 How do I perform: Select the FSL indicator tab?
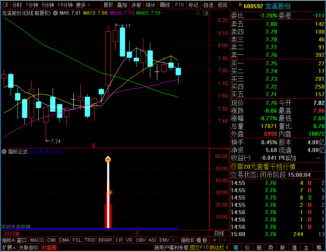coord(77,240)
